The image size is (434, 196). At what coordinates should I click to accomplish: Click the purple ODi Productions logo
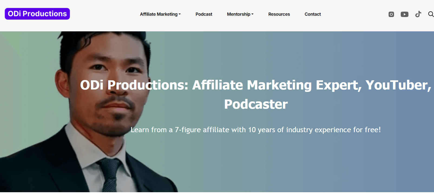tap(37, 14)
